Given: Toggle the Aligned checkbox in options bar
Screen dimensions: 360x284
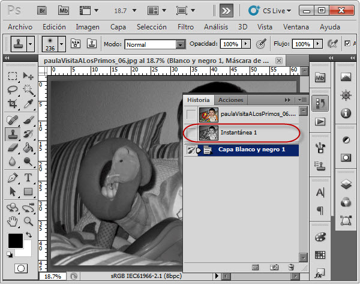Looking at the screenshot, I should [347, 43].
